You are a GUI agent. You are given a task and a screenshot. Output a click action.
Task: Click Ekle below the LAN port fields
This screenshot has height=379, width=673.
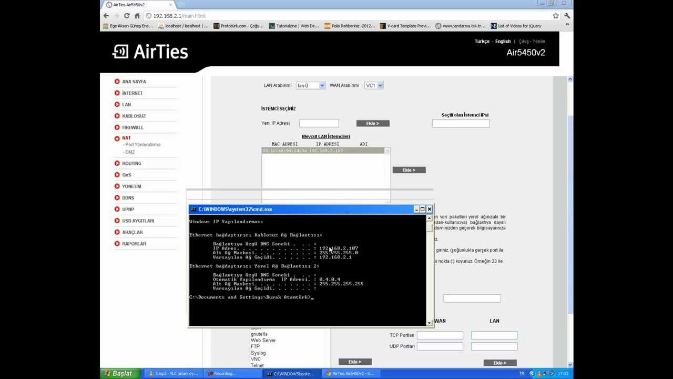[x=500, y=363]
